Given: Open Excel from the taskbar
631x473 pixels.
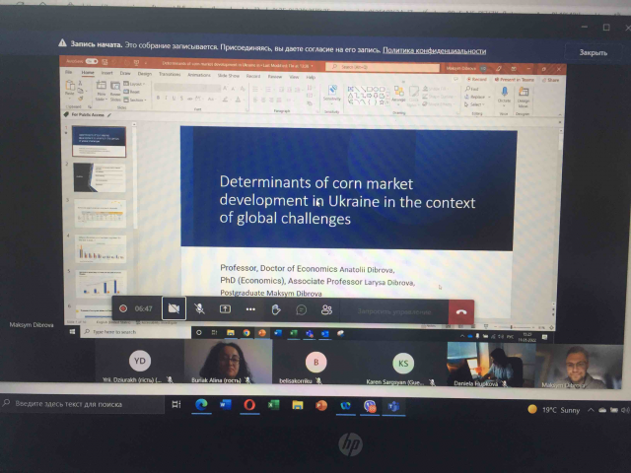Looking at the screenshot, I should click(x=273, y=404).
